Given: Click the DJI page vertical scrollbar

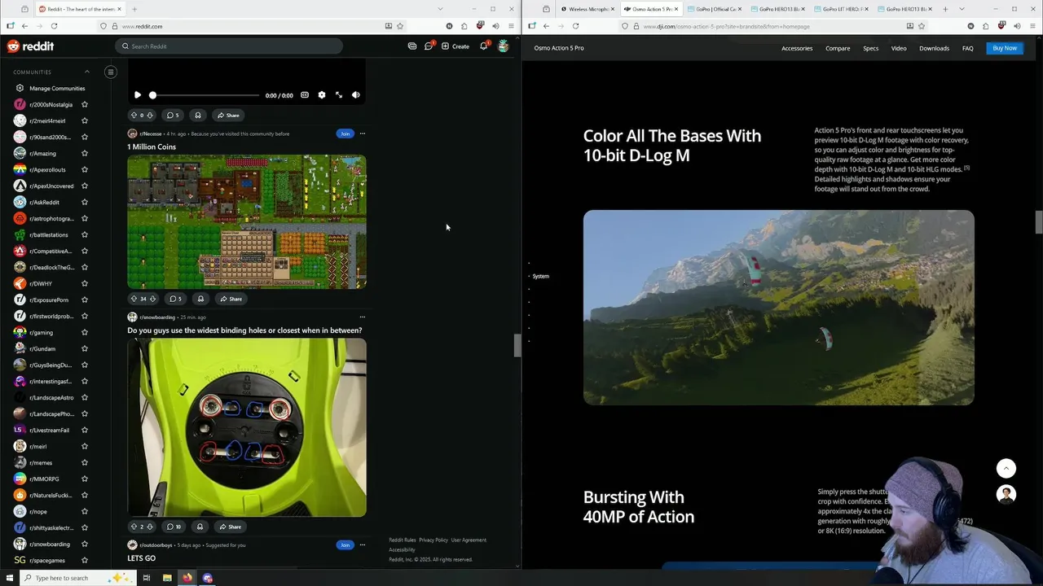Looking at the screenshot, I should [1039, 221].
